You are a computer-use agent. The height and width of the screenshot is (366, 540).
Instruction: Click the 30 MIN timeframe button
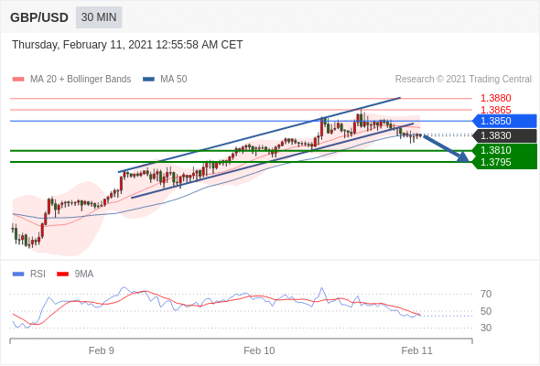coord(99,17)
